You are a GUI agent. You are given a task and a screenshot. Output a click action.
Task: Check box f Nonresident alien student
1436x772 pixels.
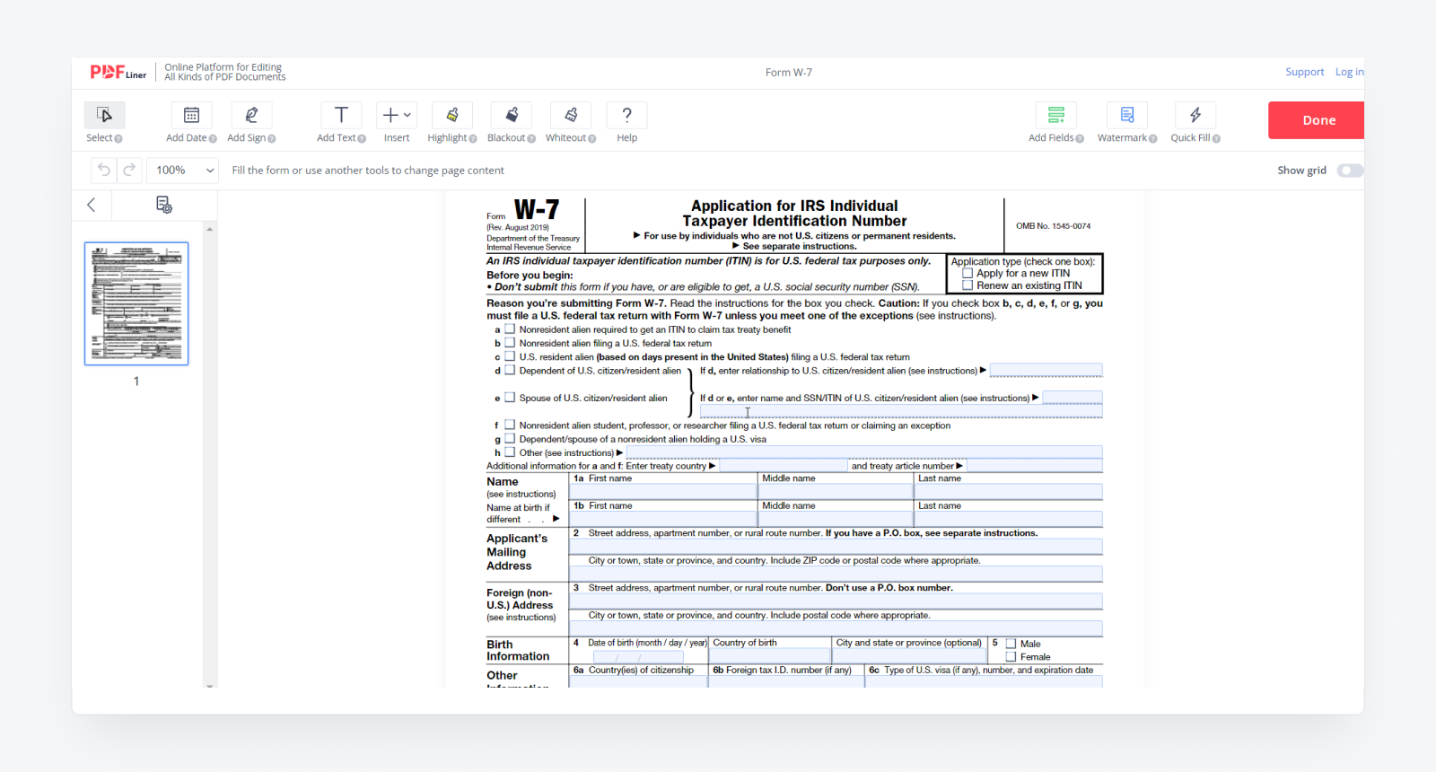[510, 425]
